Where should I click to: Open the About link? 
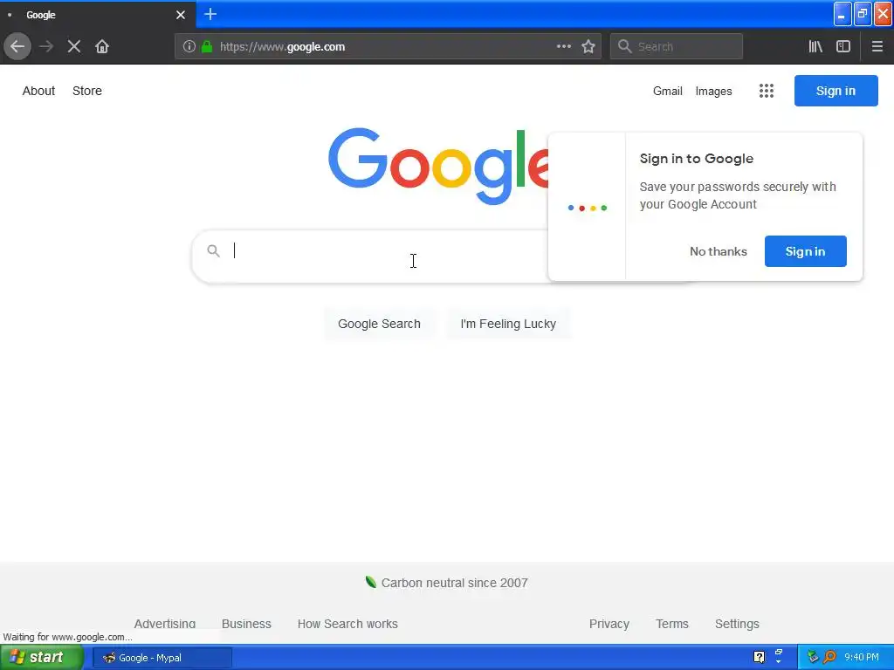click(x=38, y=91)
